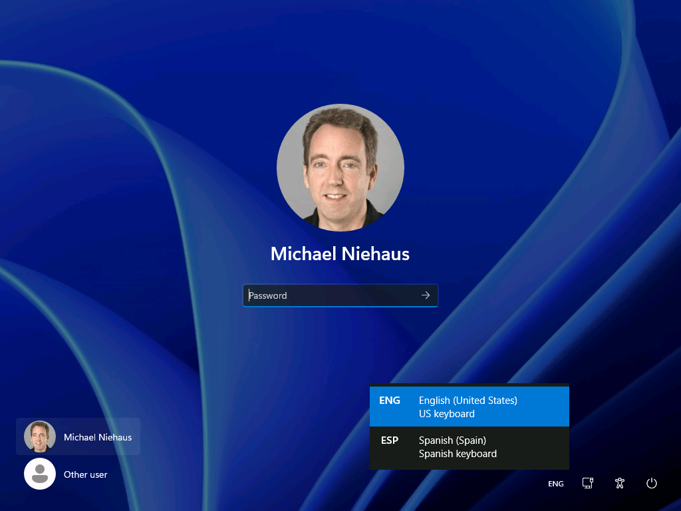Click the Other user avatar icon
The image size is (681, 511).
click(40, 474)
